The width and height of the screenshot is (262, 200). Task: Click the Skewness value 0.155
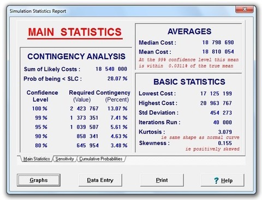(225, 143)
